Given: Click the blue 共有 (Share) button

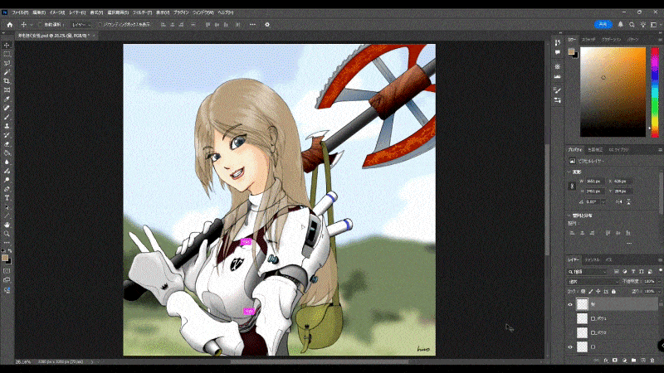Looking at the screenshot, I should (604, 25).
